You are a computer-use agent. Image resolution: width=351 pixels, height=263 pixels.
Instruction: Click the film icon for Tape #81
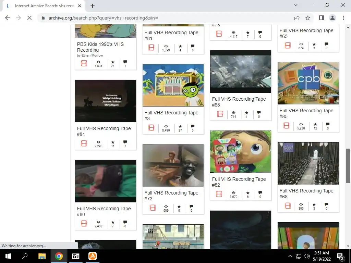point(152,47)
